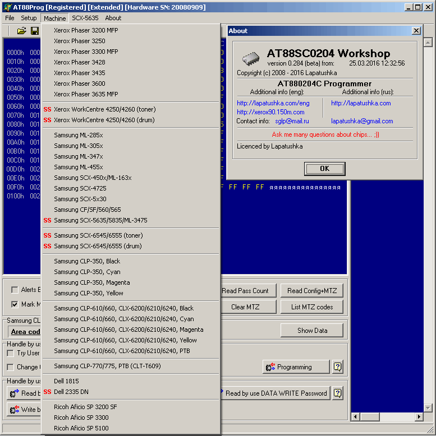Open the http://xerox90.150m.com link
This screenshot has height=436, width=436.
[270, 112]
